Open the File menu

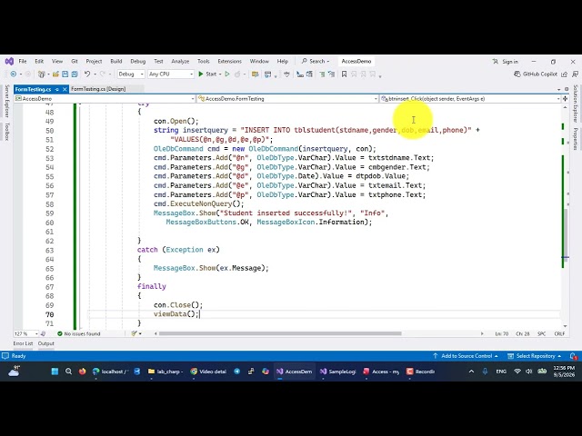pos(23,61)
